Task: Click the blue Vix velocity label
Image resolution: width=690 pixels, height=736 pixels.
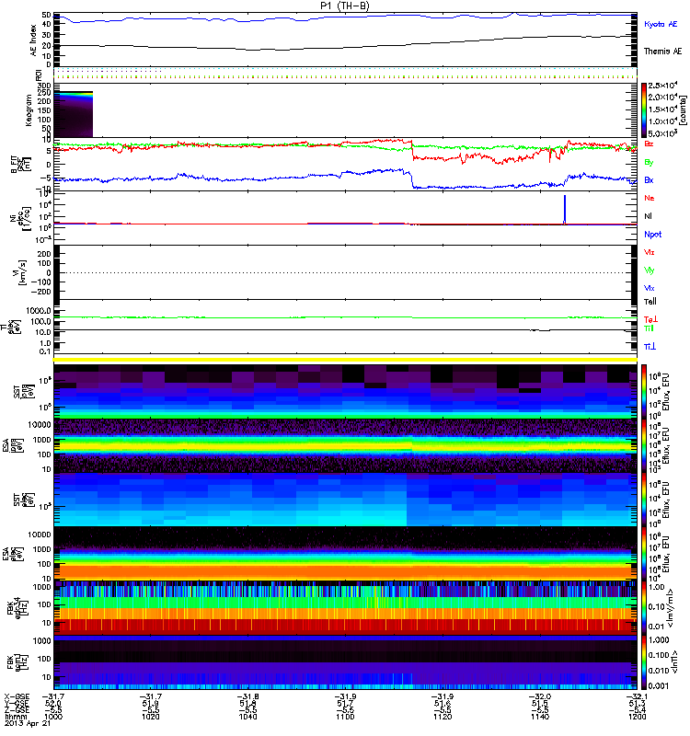Action: pos(650,287)
